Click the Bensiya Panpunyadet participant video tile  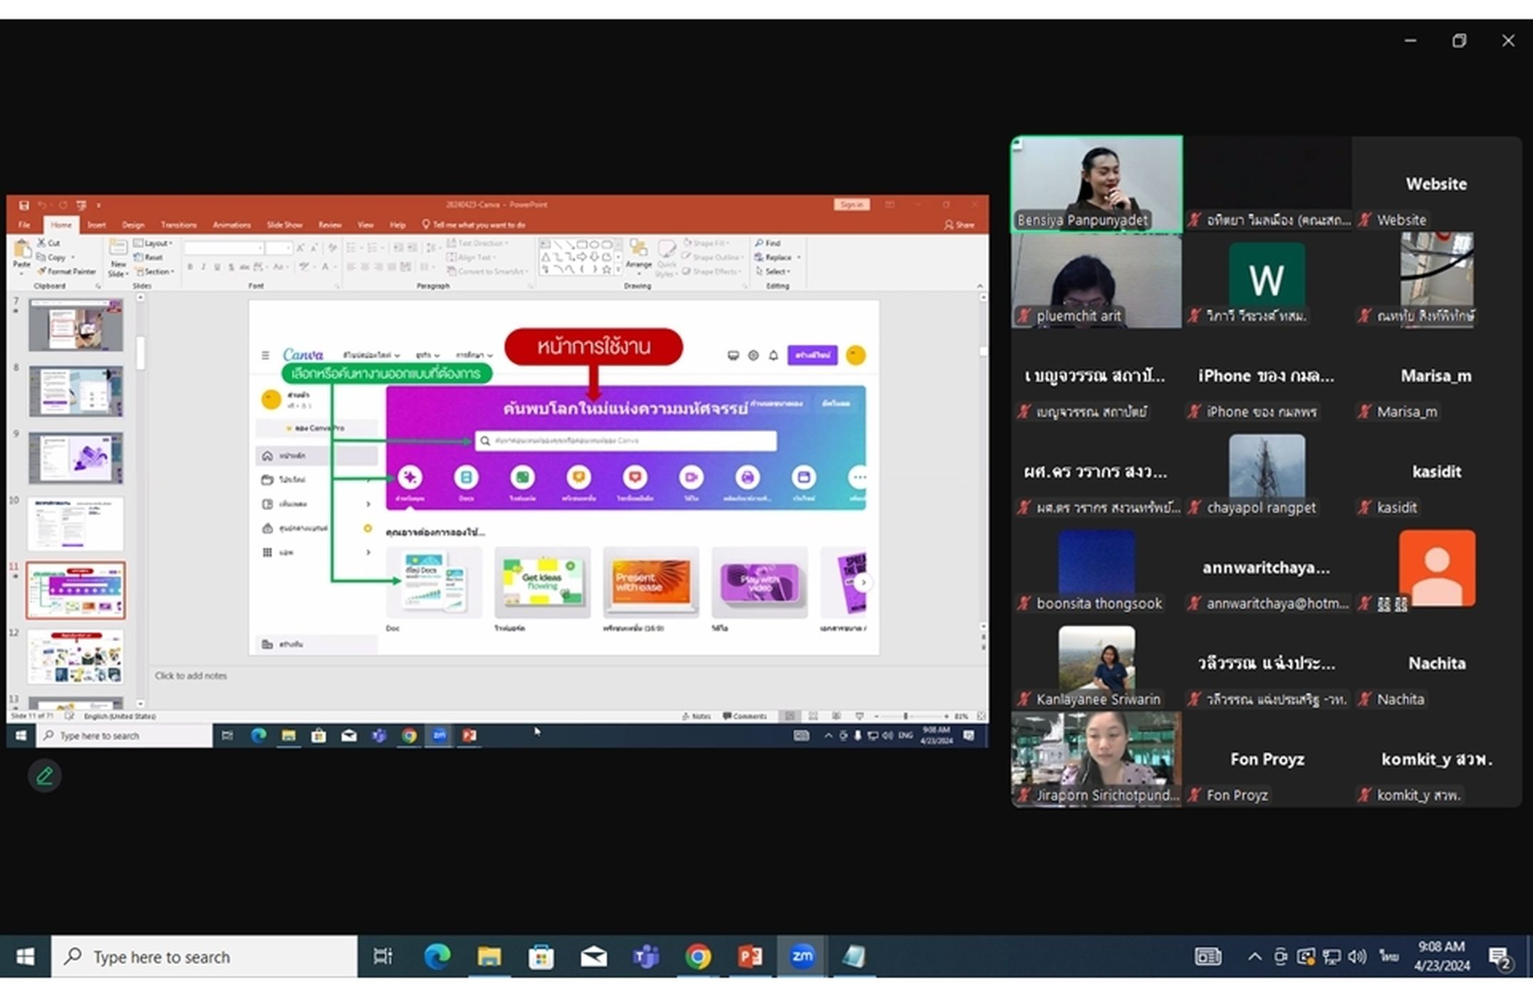pyautogui.click(x=1096, y=184)
